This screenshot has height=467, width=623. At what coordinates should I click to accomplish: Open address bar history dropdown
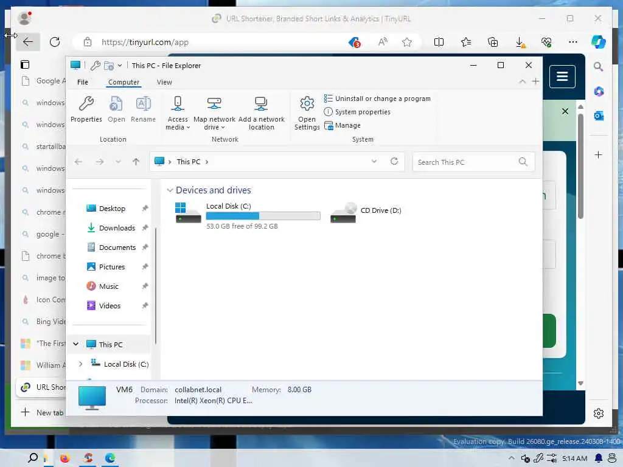tap(374, 161)
